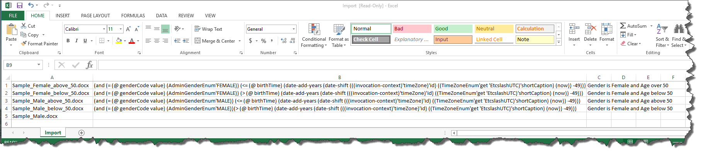The image size is (703, 154).
Task: Click the AutoSum sigma icon
Action: coord(623,26)
